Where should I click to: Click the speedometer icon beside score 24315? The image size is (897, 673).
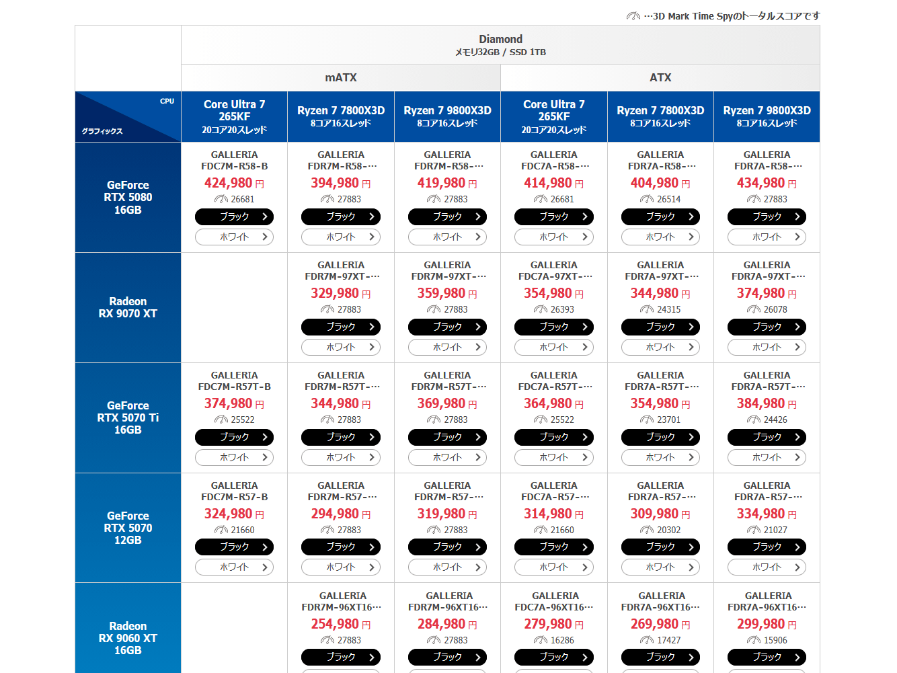click(x=647, y=309)
